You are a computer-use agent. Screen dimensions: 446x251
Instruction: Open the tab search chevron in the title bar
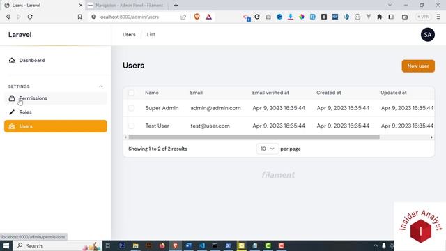pyautogui.click(x=390, y=5)
